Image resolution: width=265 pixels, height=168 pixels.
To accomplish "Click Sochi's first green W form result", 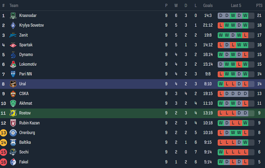I will pyautogui.click(x=221, y=152).
